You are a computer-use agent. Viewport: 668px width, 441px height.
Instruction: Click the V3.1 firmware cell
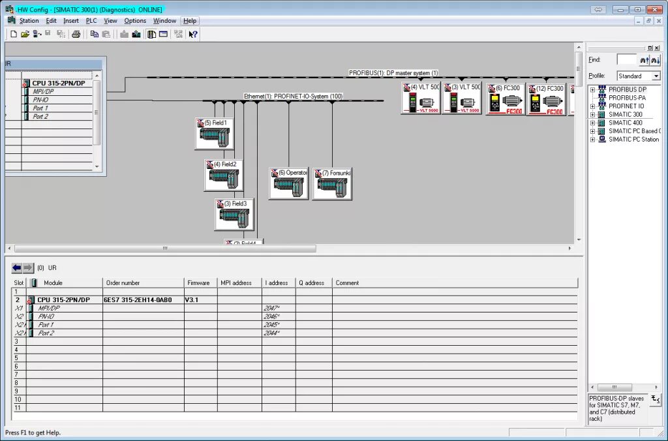(x=201, y=299)
